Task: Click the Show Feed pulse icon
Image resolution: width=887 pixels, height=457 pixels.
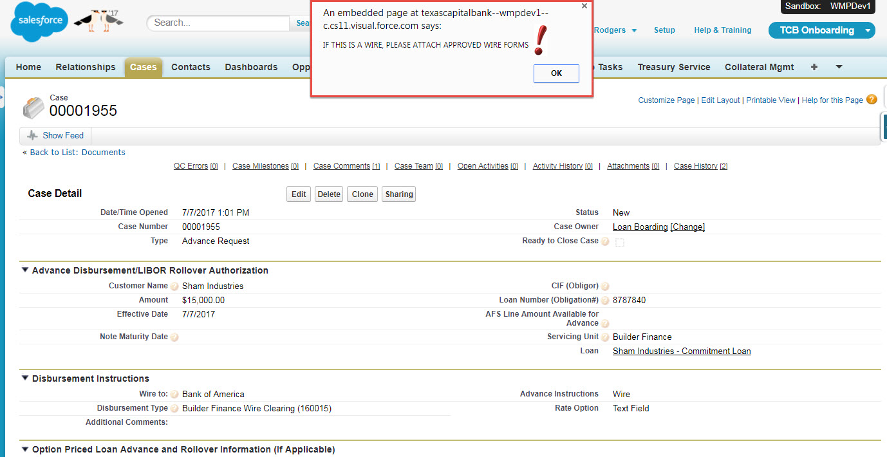Action: 32,136
